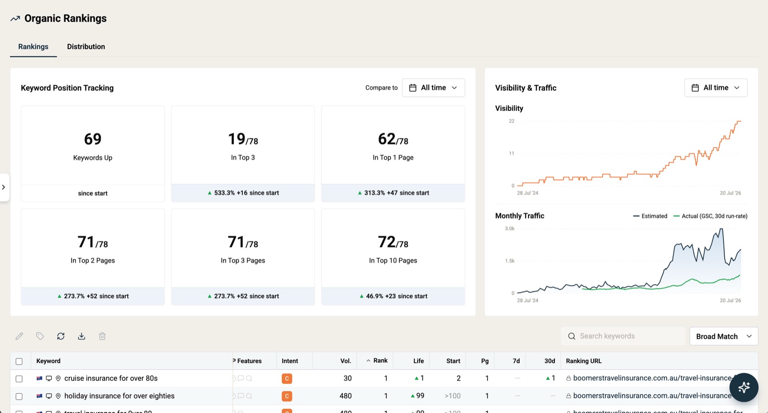Click the Organic Rankings trend icon

[x=15, y=19]
